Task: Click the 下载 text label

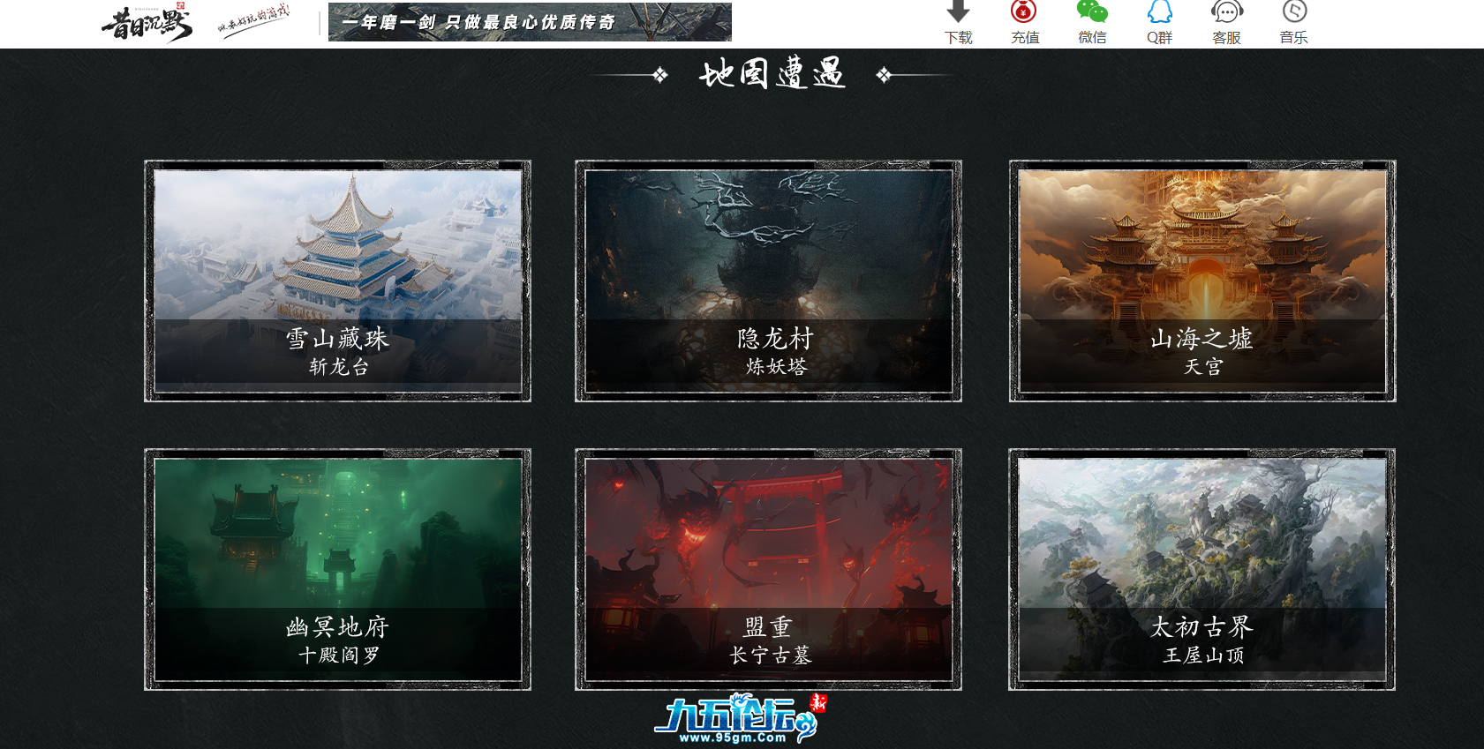Action: point(958,37)
